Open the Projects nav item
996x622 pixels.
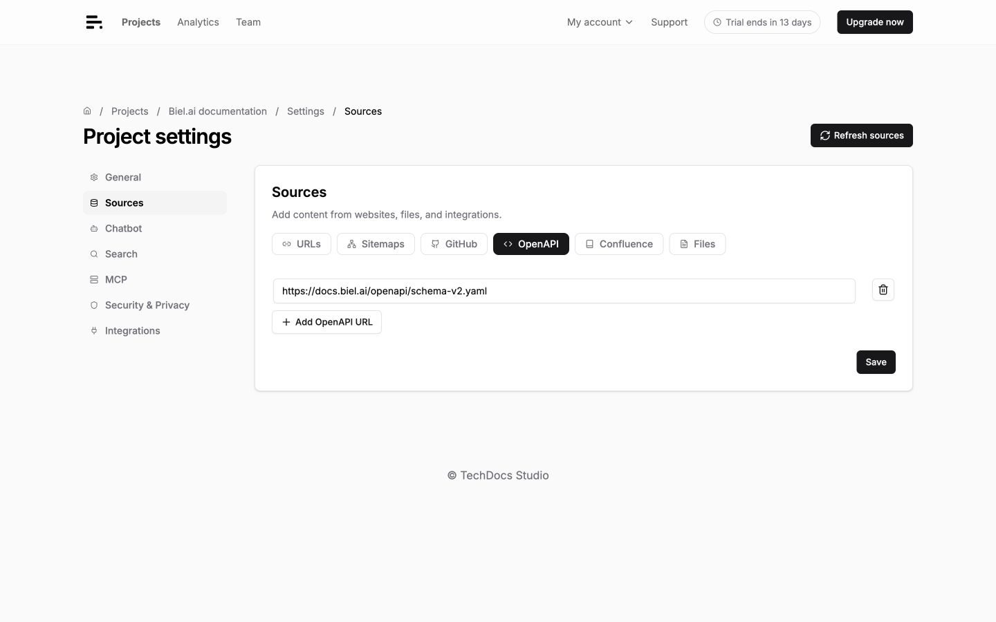point(141,22)
